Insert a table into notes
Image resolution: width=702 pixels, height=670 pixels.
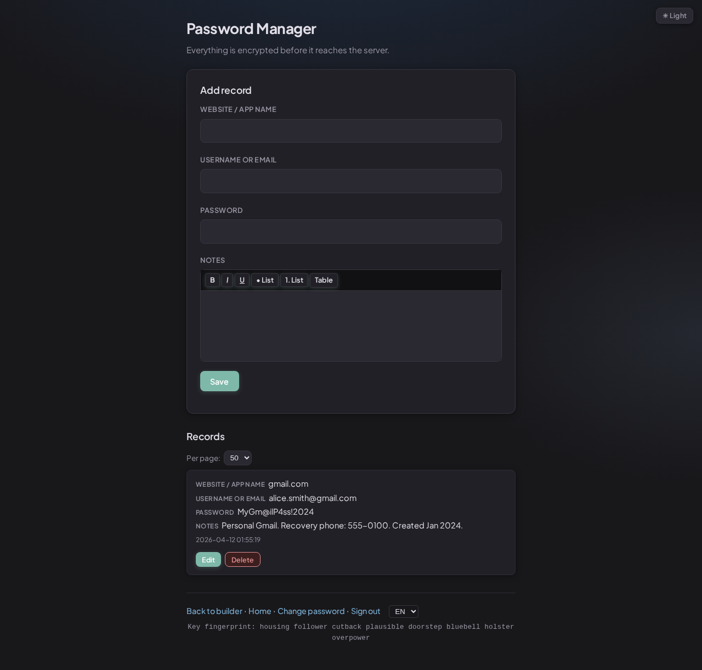point(324,280)
